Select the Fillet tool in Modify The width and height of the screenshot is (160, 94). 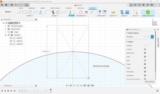tap(47, 12)
